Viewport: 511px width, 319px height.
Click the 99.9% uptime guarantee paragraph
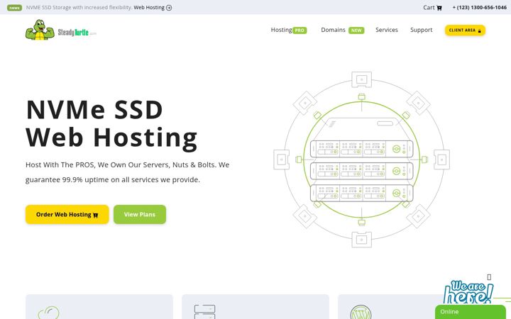[128, 172]
